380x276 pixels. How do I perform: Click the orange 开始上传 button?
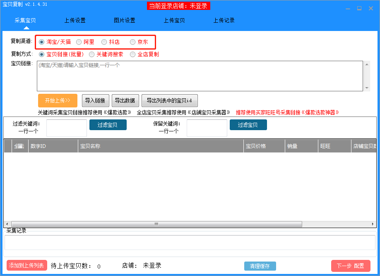[x=57, y=100]
